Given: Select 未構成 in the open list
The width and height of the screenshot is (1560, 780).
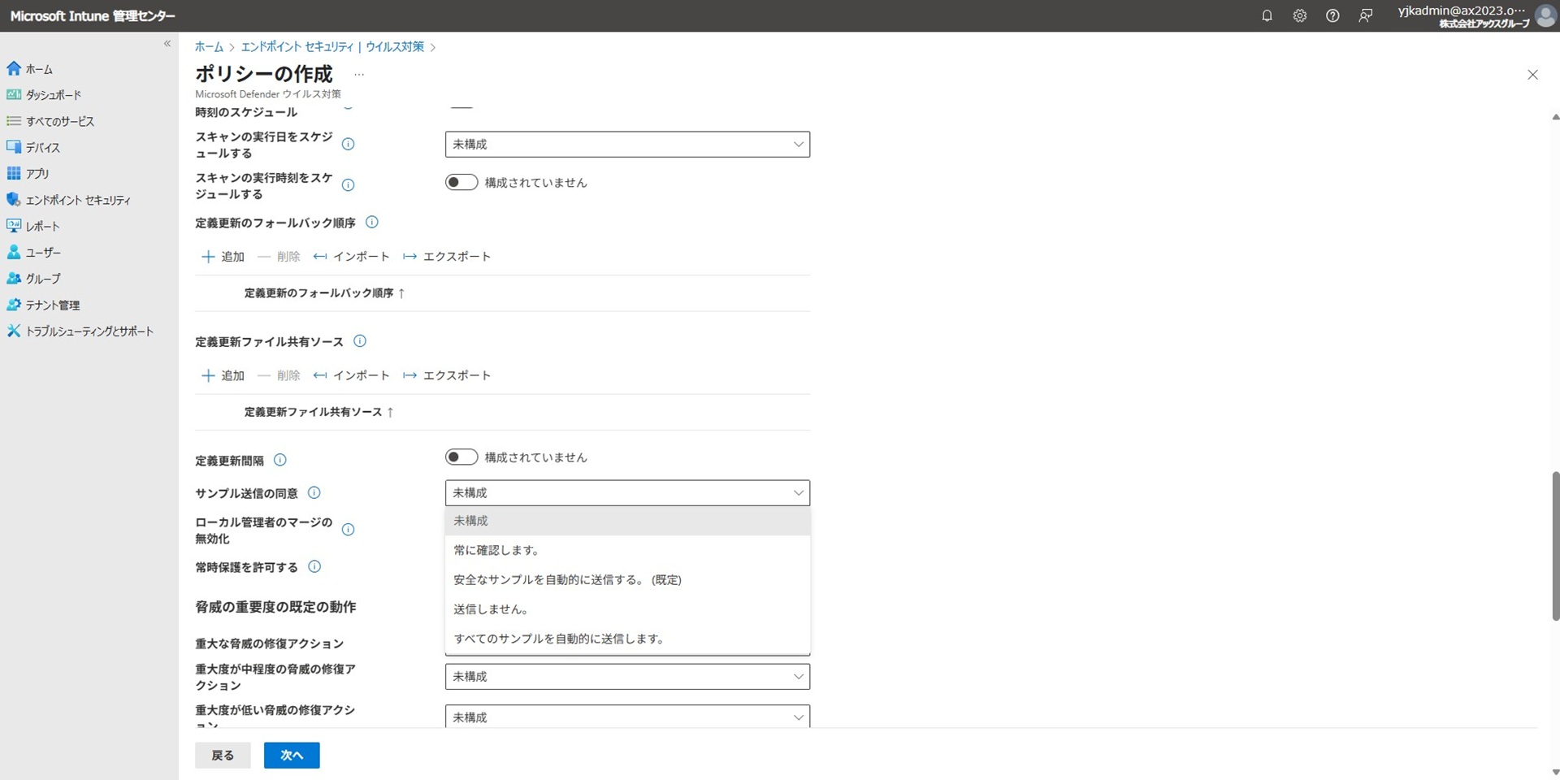Looking at the screenshot, I should [627, 521].
